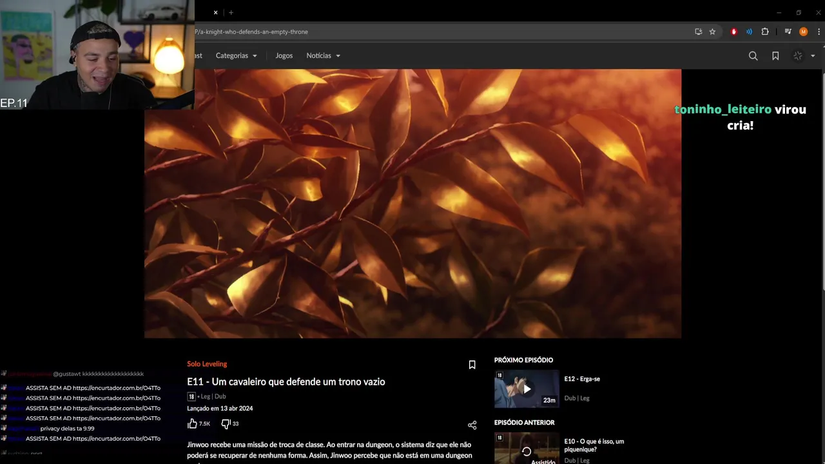Click the Leg | Dub audio label under title
This screenshot has height=464, width=825.
pyautogui.click(x=213, y=396)
